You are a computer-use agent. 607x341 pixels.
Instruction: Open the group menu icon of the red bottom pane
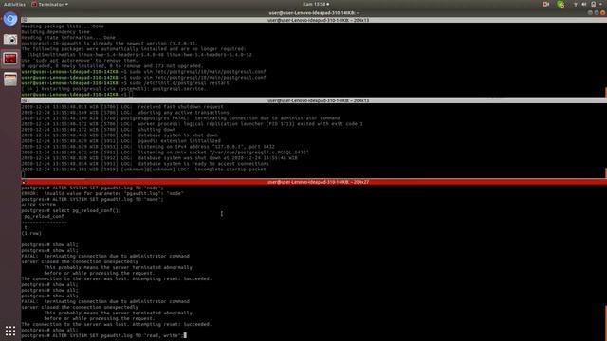click(x=24, y=182)
